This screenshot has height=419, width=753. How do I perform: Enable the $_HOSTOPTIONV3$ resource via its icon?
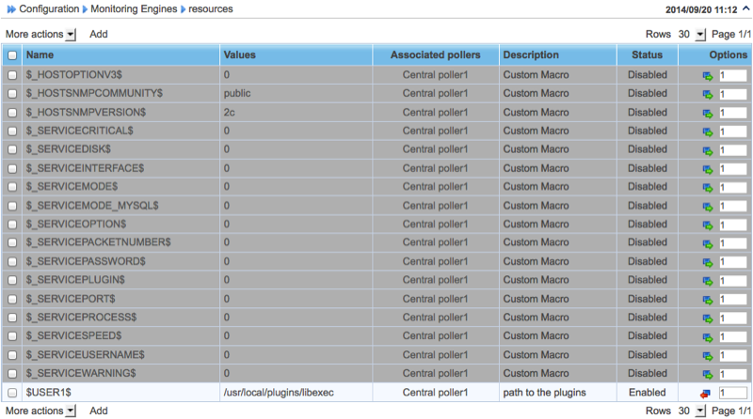(x=707, y=75)
